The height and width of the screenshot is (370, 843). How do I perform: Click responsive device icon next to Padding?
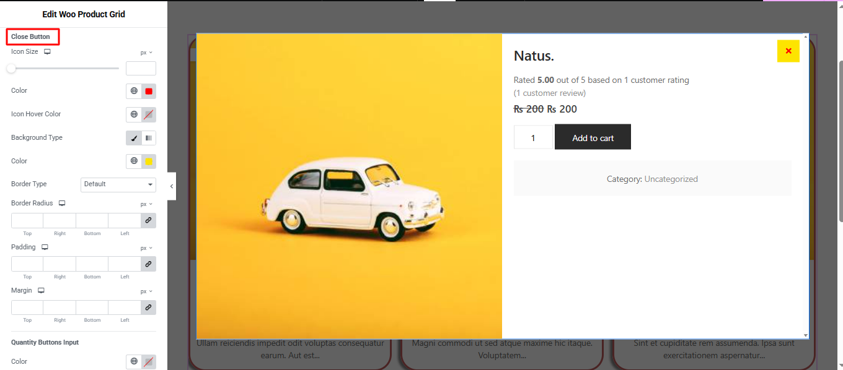coord(45,247)
